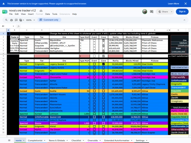This screenshot has height=143, width=191.
Task: Toggle Event checkbox for Quasar 618 row
Action: coord(94,117)
